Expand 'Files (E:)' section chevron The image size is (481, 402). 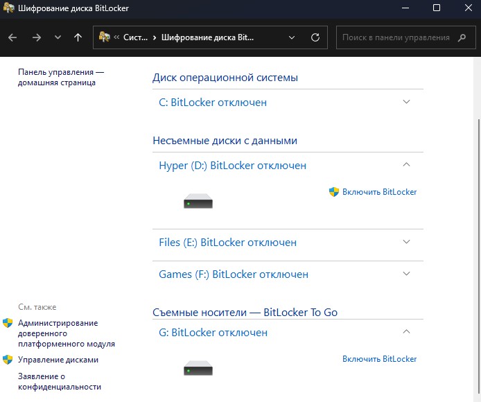pyautogui.click(x=406, y=241)
